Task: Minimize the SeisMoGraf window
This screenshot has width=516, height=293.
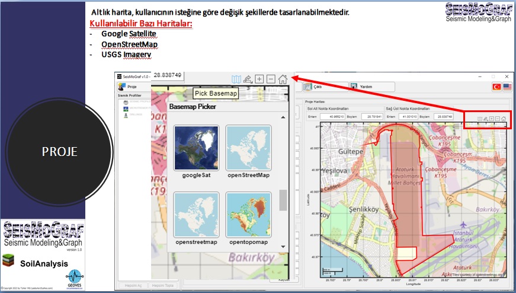Action: tap(480, 77)
